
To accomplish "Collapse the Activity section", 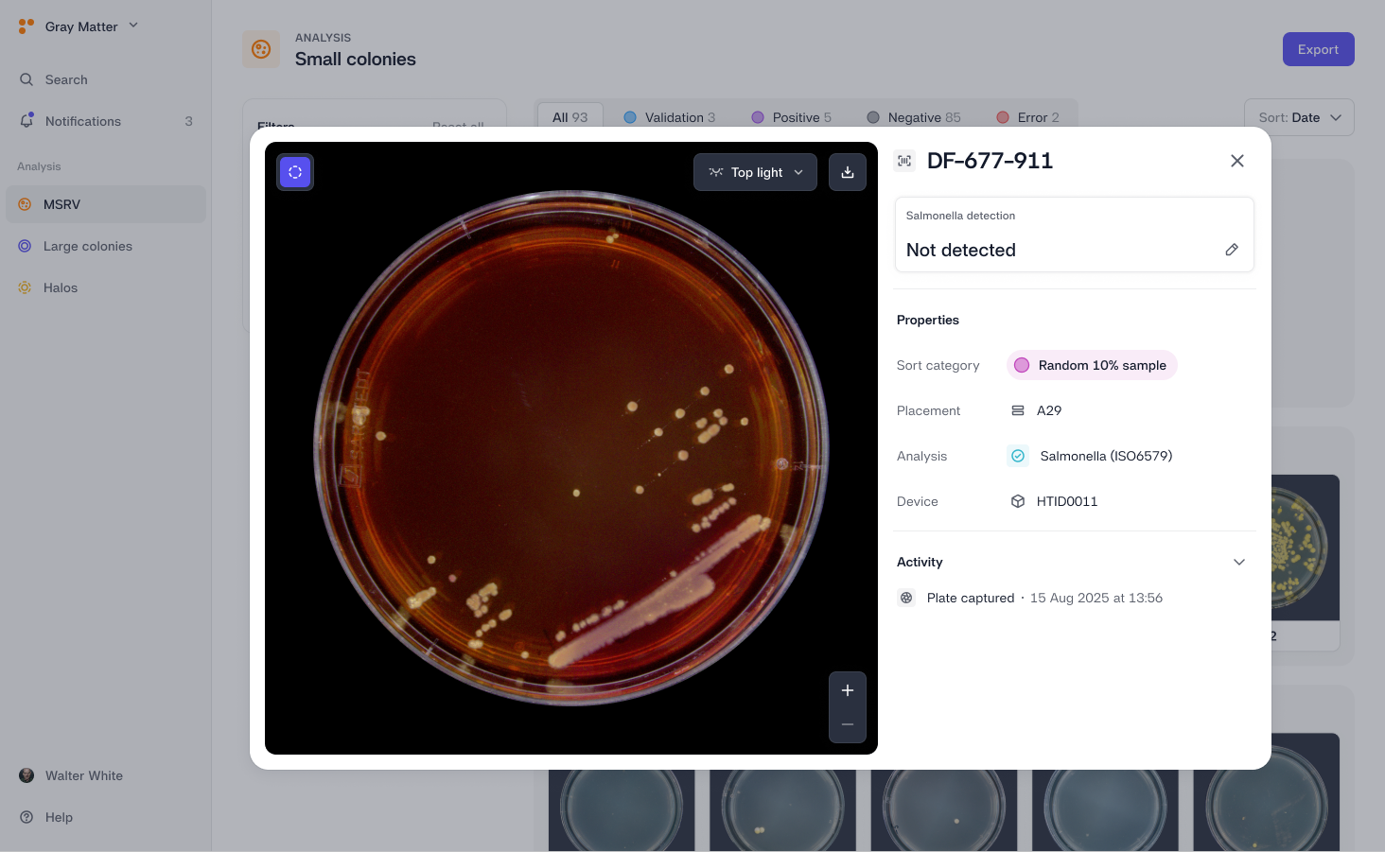I will pos(1239,562).
